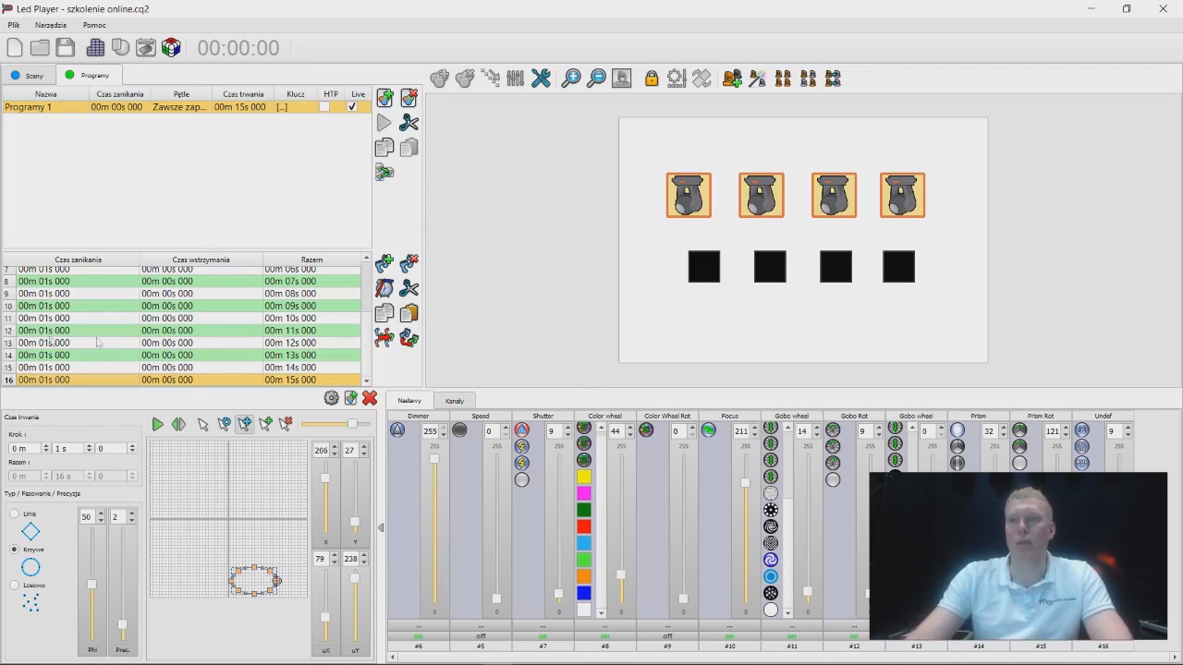This screenshot has height=665, width=1183.
Task: Toggle the yellow padlock lock icon
Action: click(x=652, y=79)
